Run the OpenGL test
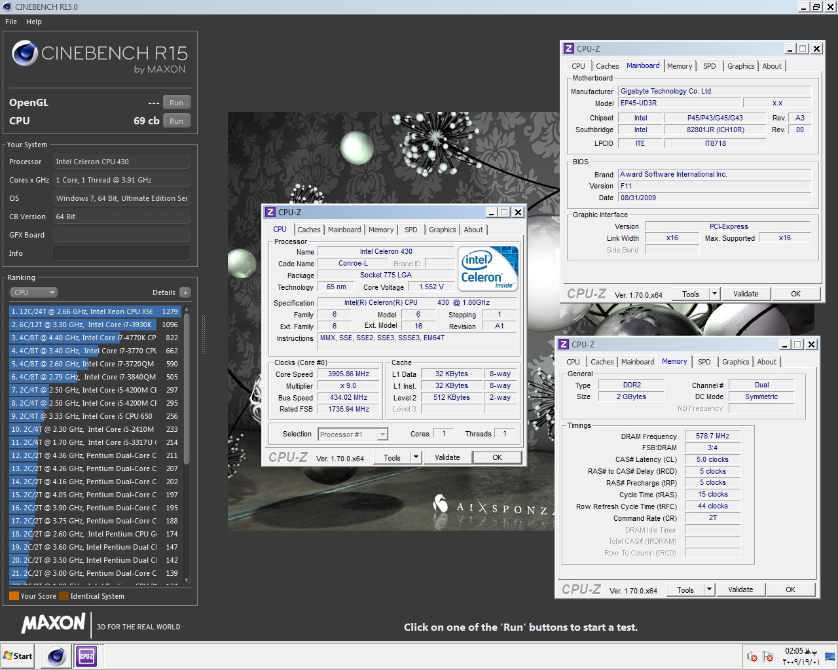Viewport: 838px width, 670px height. 177,103
